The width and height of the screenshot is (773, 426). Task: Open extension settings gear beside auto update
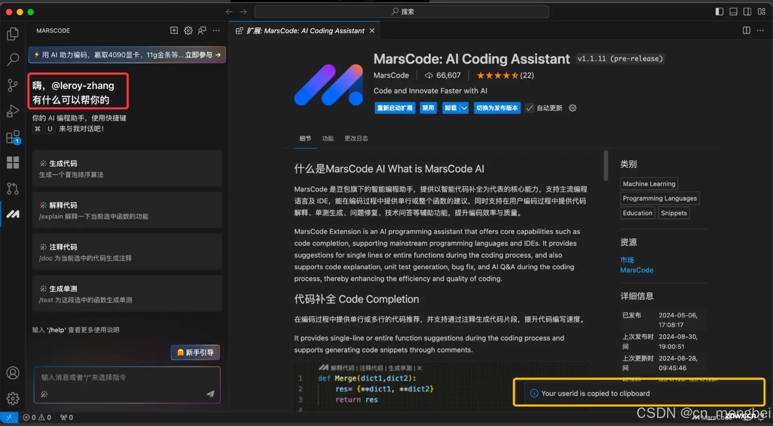pos(573,108)
